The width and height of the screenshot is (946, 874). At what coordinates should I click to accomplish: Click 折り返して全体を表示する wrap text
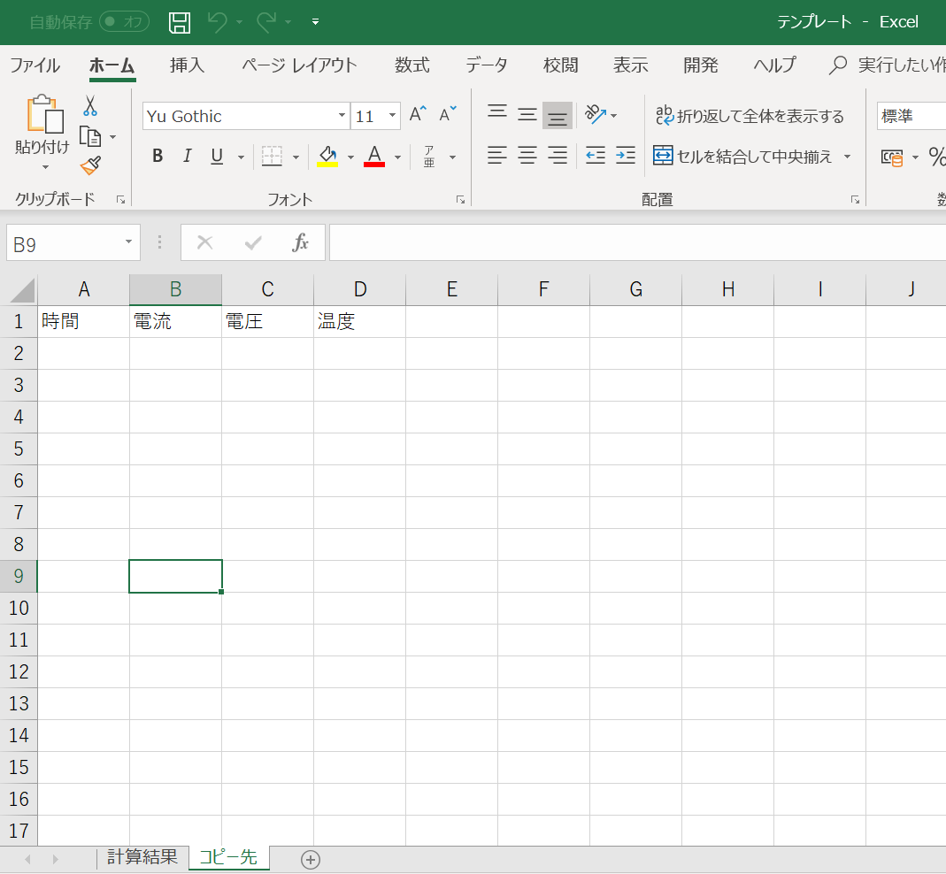[x=750, y=115]
